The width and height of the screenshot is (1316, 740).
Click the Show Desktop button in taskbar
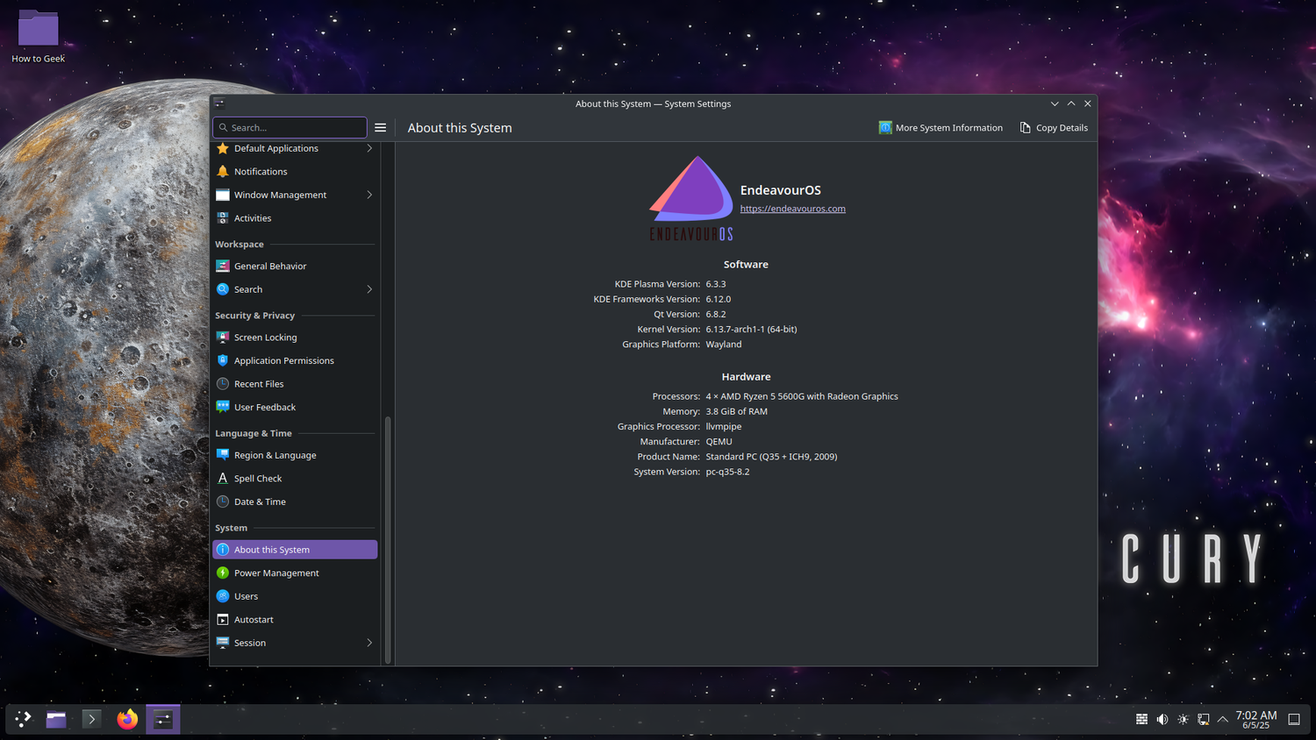click(x=1294, y=719)
